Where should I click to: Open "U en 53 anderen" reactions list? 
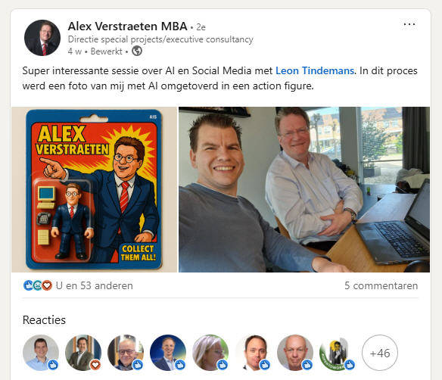click(x=94, y=285)
